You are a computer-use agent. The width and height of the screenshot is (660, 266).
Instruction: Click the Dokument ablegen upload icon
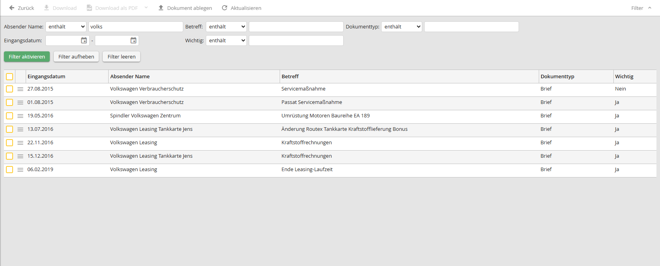point(161,8)
